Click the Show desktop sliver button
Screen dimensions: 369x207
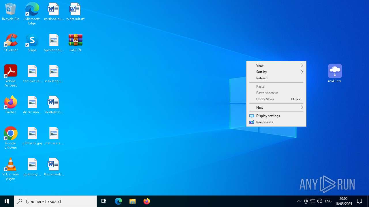[x=368, y=201]
